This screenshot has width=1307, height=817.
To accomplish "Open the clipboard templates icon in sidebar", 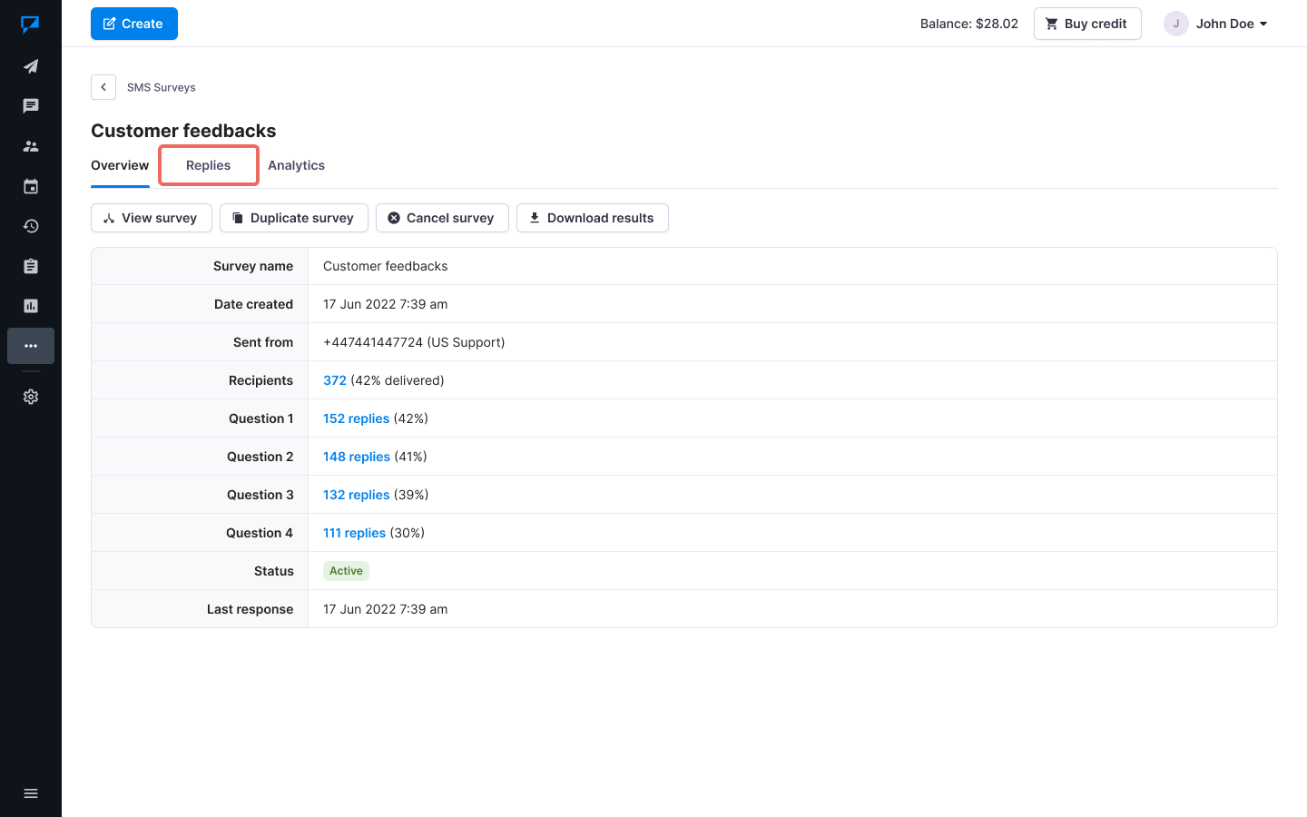I will pyautogui.click(x=31, y=266).
